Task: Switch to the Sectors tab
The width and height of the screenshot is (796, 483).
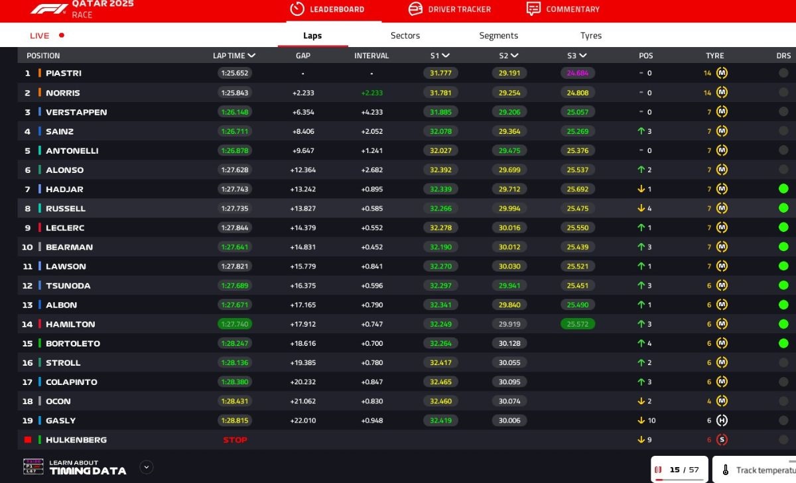Action: point(405,36)
